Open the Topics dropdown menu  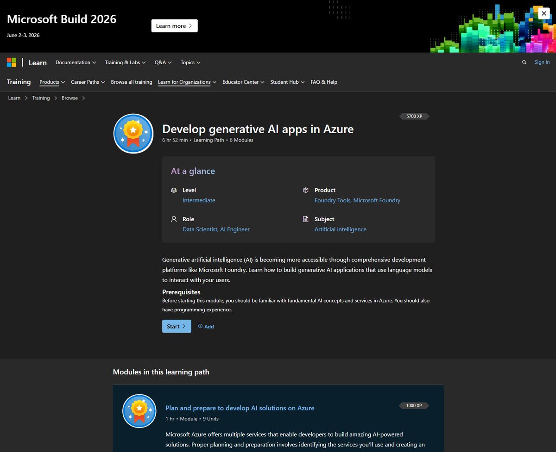pyautogui.click(x=190, y=62)
